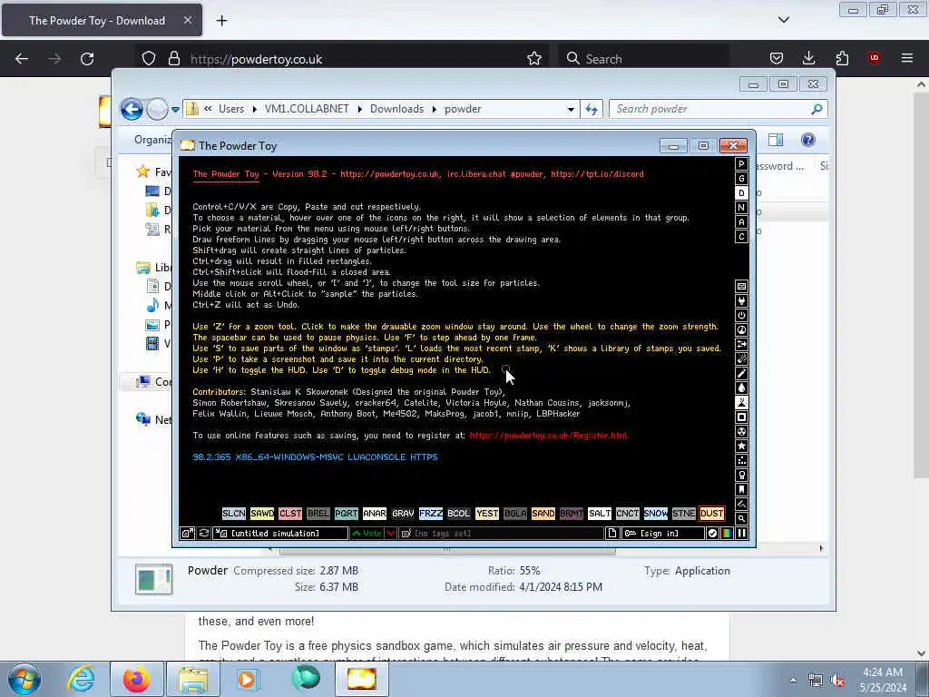Open Explorer help question mark icon
This screenshot has width=929, height=697.
pyautogui.click(x=807, y=140)
